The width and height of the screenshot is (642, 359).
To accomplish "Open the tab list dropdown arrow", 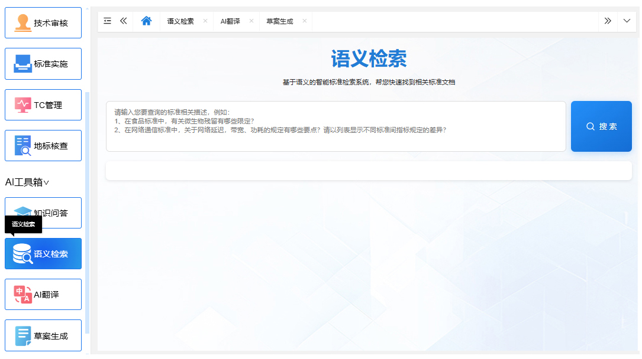I will tap(627, 21).
